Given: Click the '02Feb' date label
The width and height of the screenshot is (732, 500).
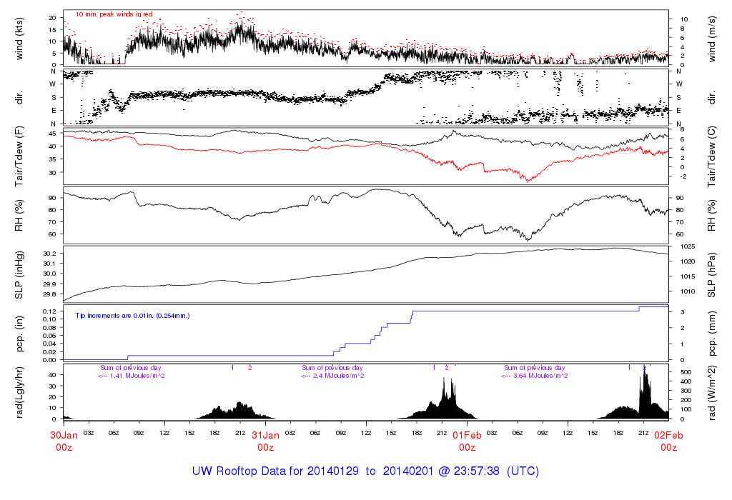Looking at the screenshot, I should (x=668, y=436).
